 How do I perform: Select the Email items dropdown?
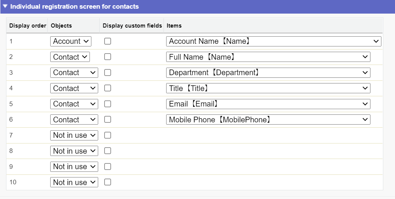268,104
